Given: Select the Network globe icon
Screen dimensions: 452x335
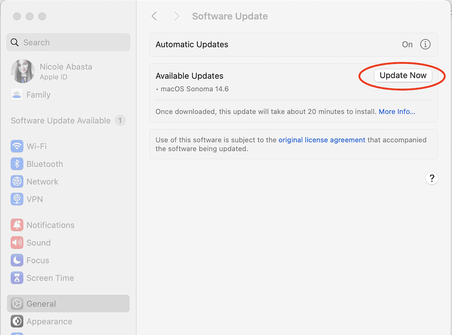Looking at the screenshot, I should click(17, 181).
